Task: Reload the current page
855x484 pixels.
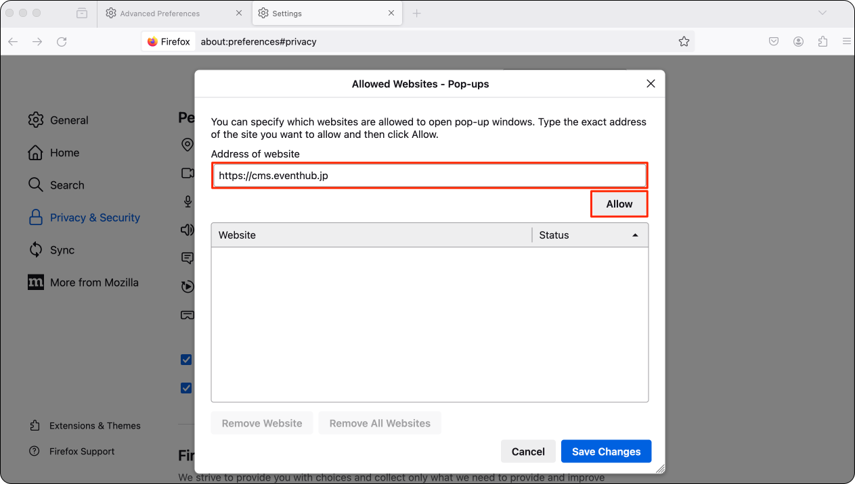Action: tap(62, 42)
